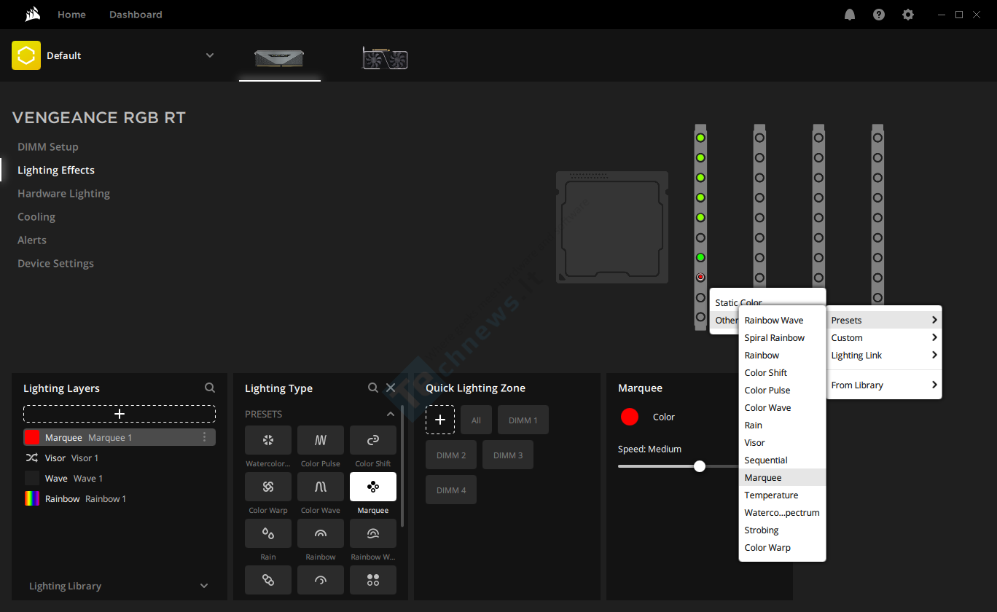Open Marquee 1 layer options menu

click(204, 437)
